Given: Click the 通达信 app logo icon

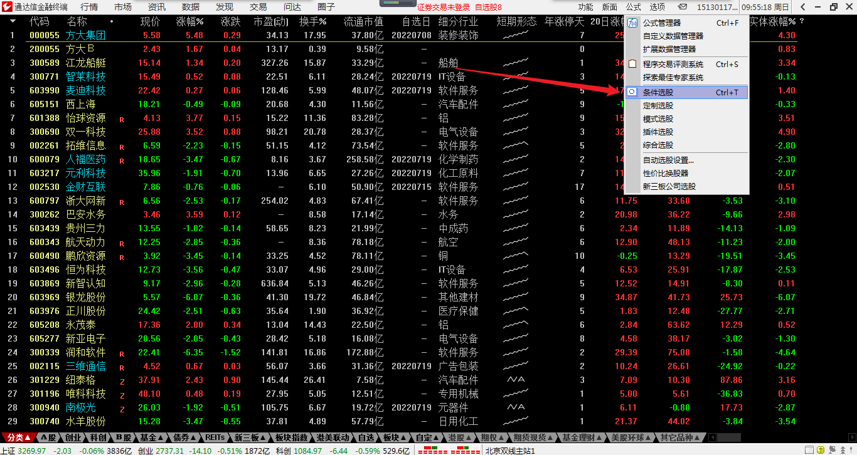Looking at the screenshot, I should click(x=7, y=7).
